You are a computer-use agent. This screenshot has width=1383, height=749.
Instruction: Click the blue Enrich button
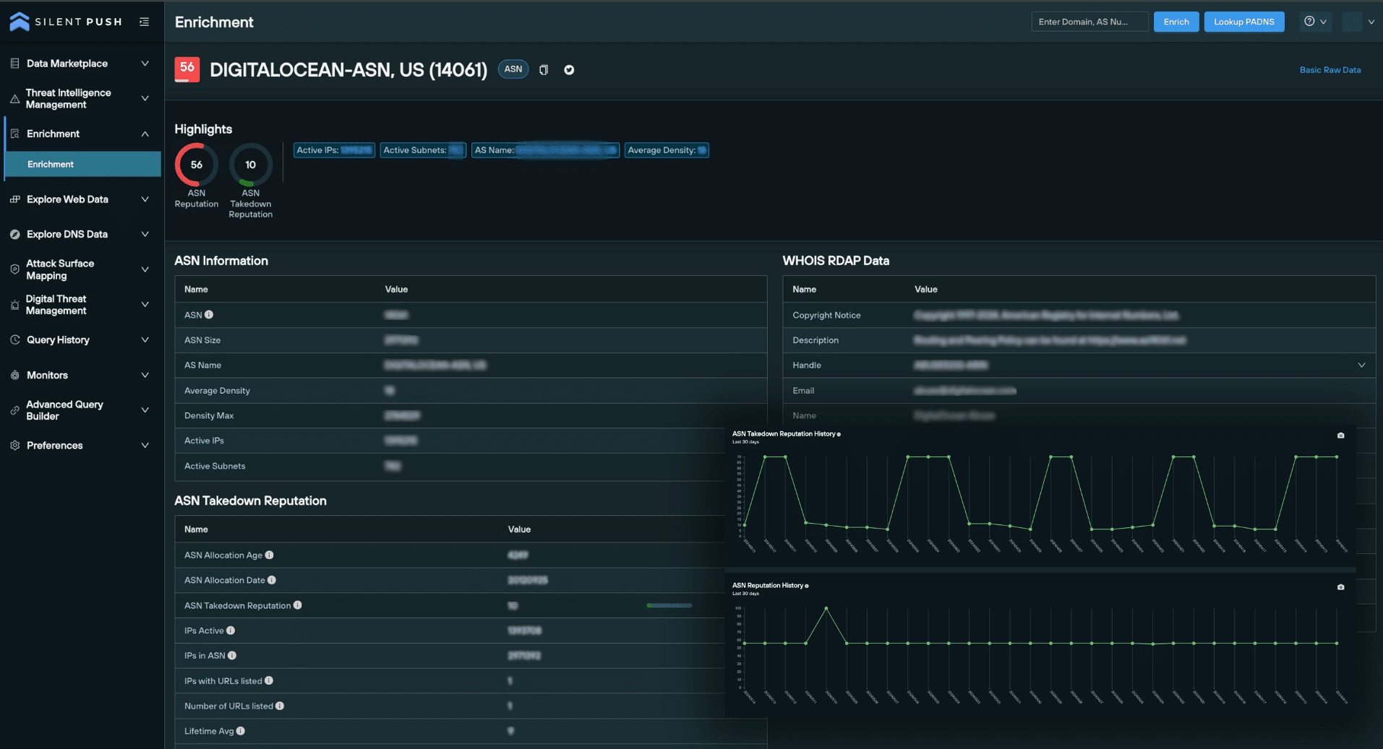tap(1176, 22)
